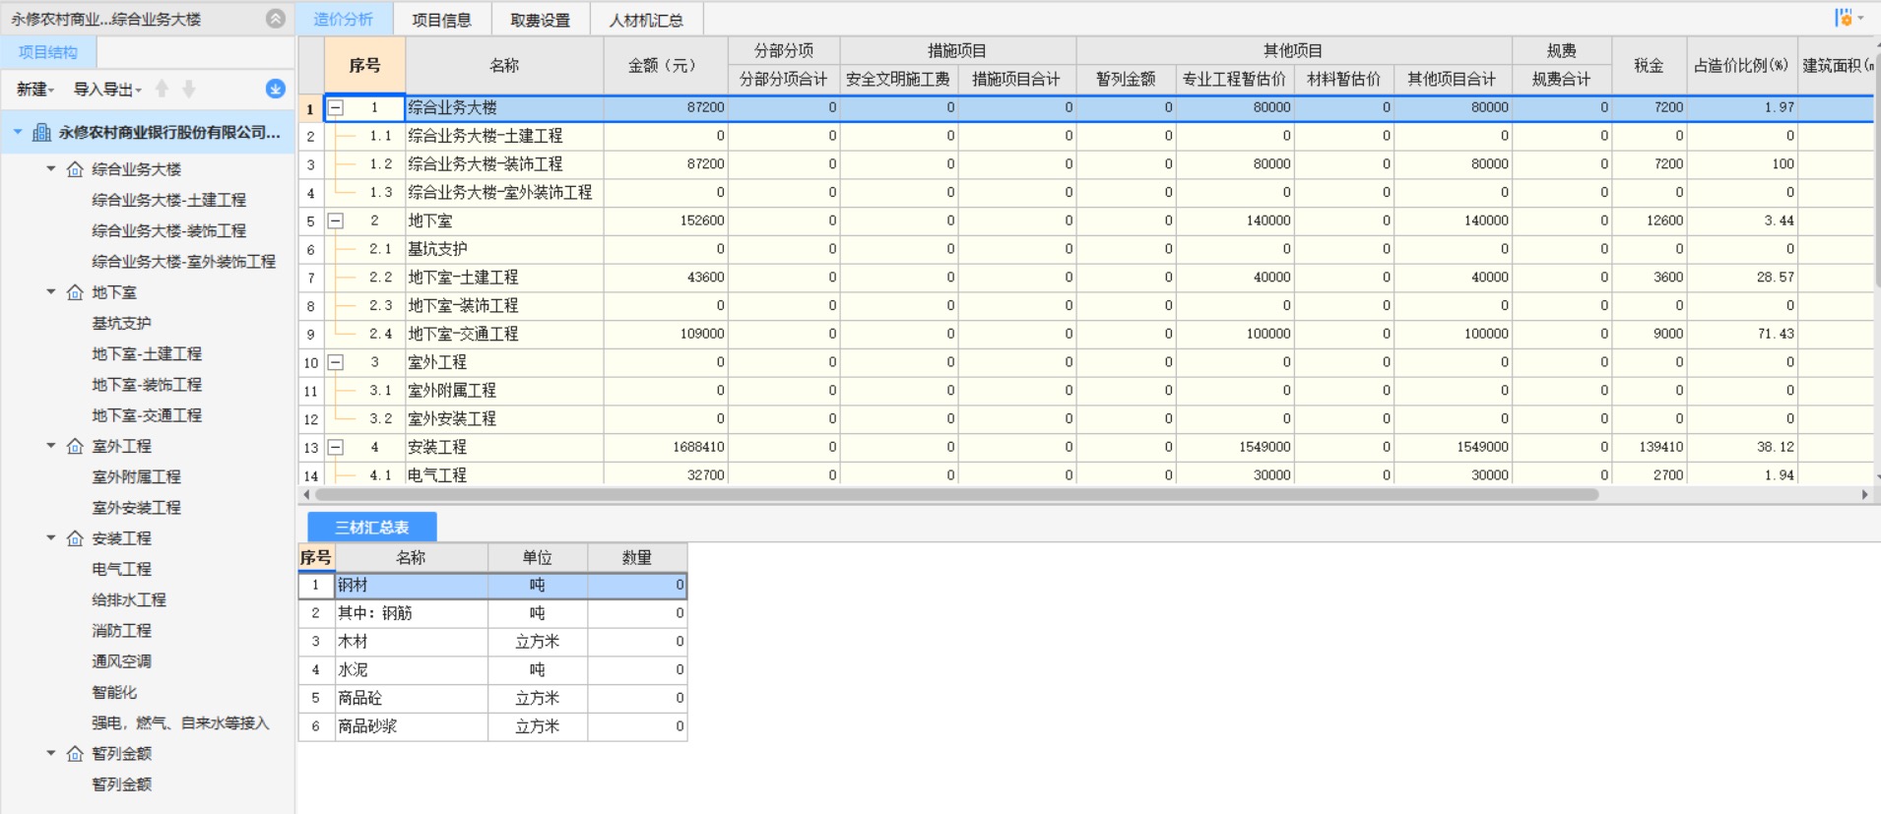
Task: Click 木材 row in 三材汇总表
Action: pos(492,642)
